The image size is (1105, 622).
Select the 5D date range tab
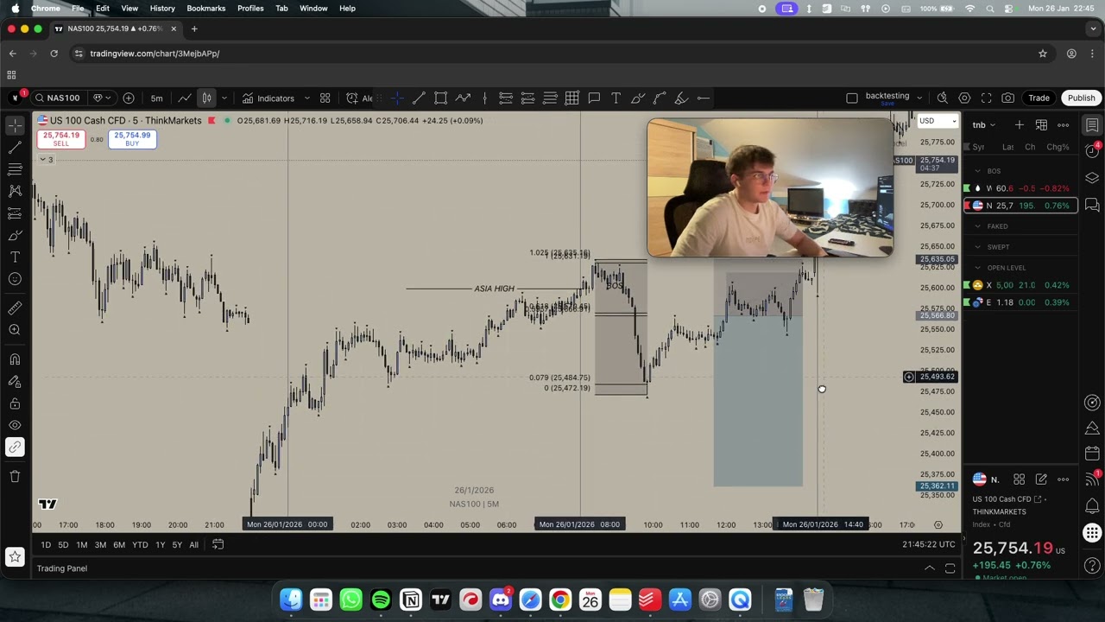click(x=63, y=545)
